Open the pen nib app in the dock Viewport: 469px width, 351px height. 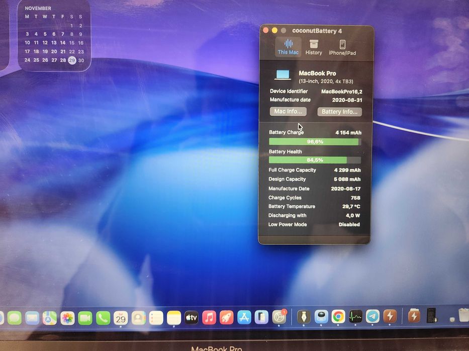pos(304,317)
